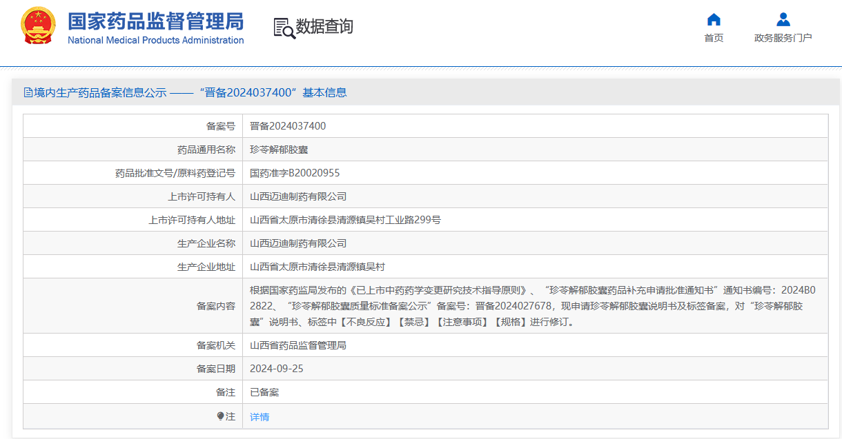Click 山西省药品监督管理局 in 备案机关 row
842x439 pixels.
(298, 345)
